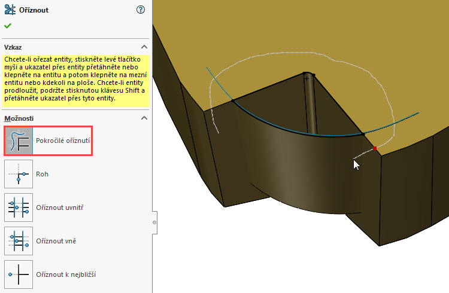The height and width of the screenshot is (293, 449).
Task: Click the Oříznout vně label
Action: 56,241
